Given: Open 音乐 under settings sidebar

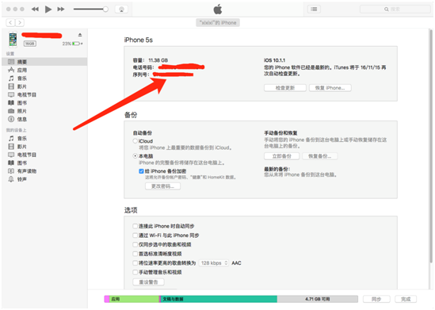Looking at the screenshot, I should pyautogui.click(x=44, y=78).
